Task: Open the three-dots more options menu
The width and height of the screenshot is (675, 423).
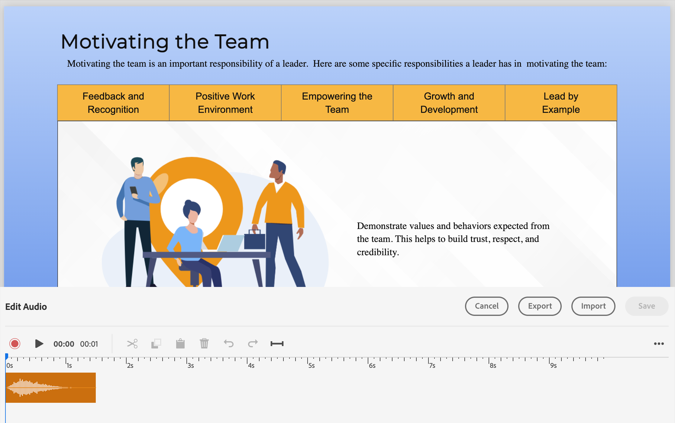Action: 659,344
